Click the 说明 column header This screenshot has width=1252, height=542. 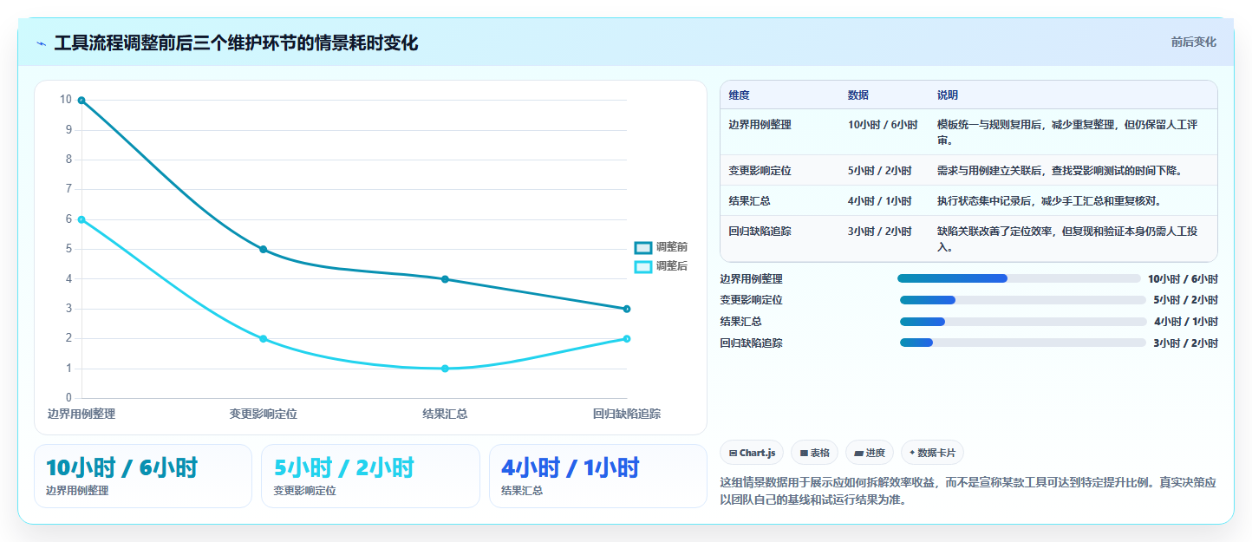[x=948, y=95]
